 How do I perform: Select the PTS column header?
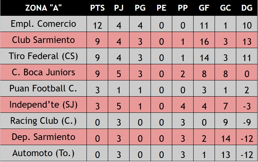[98, 8]
